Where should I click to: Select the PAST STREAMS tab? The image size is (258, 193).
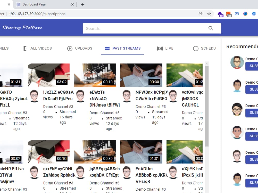(122, 48)
